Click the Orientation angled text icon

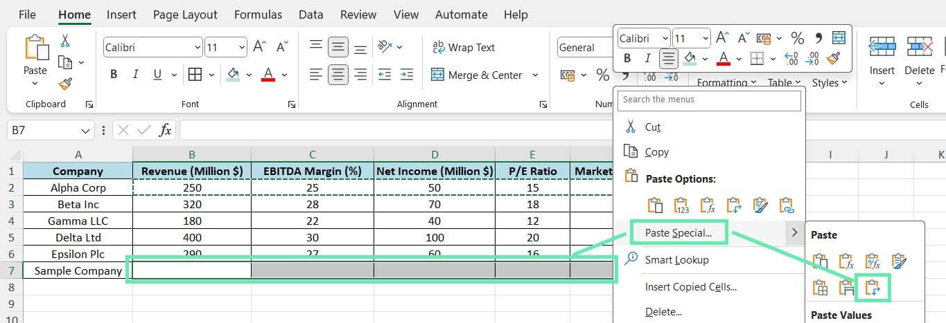(x=385, y=47)
